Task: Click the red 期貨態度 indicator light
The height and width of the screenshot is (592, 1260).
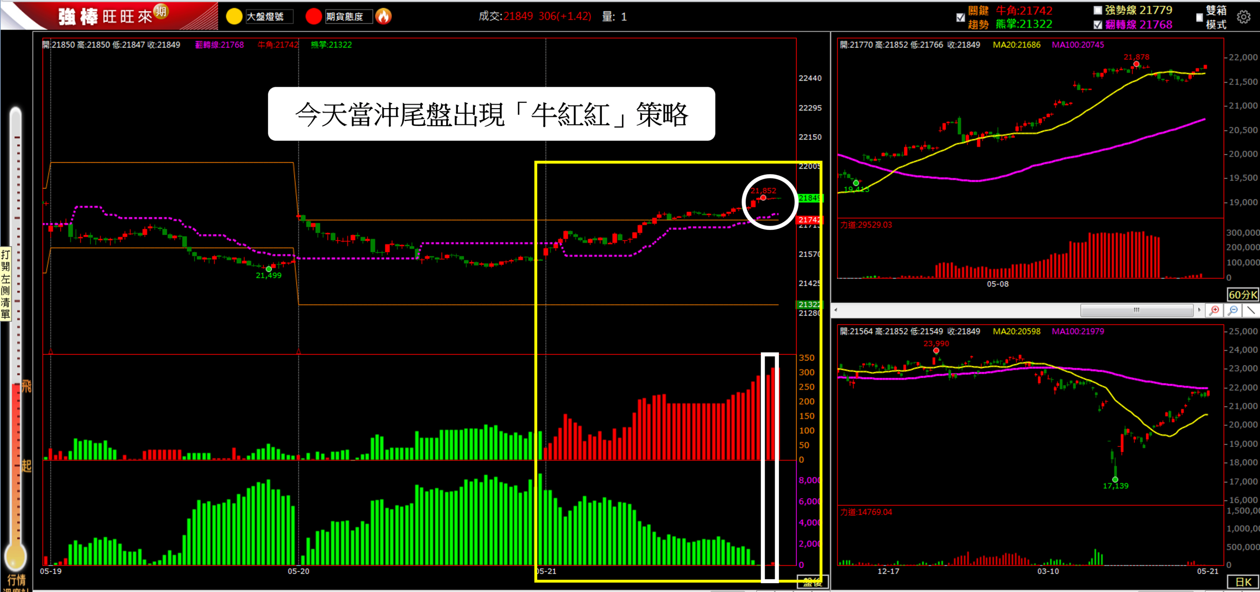Action: point(313,16)
